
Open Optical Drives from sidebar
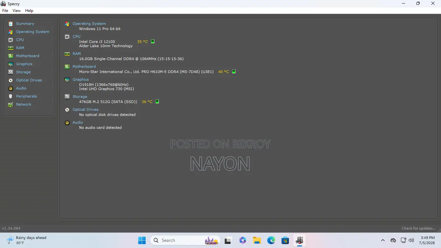coord(29,80)
